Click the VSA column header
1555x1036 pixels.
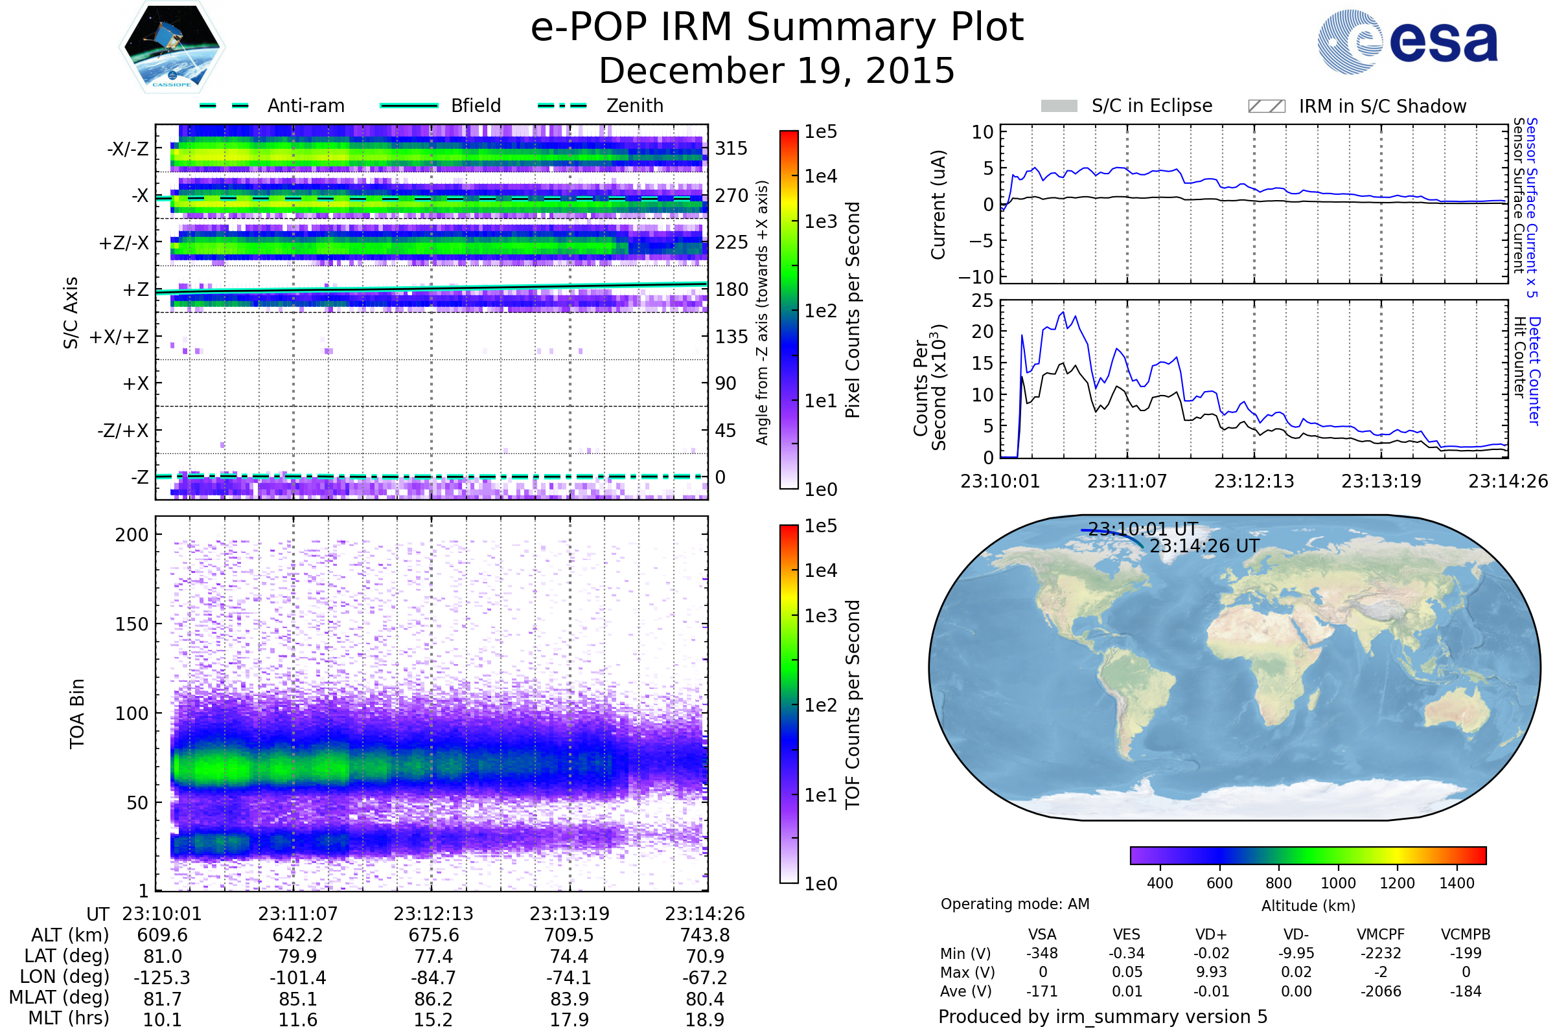[1042, 934]
